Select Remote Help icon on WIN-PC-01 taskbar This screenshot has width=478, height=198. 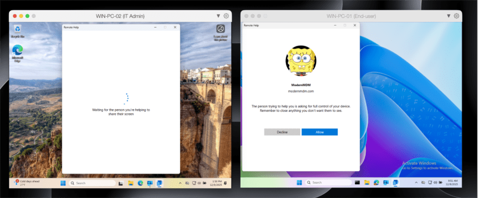click(x=395, y=183)
